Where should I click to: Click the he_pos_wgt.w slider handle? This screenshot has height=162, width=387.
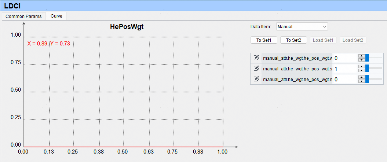point(367,58)
